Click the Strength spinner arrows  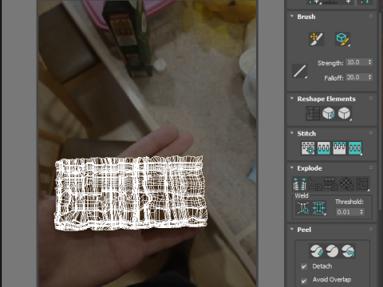point(370,62)
